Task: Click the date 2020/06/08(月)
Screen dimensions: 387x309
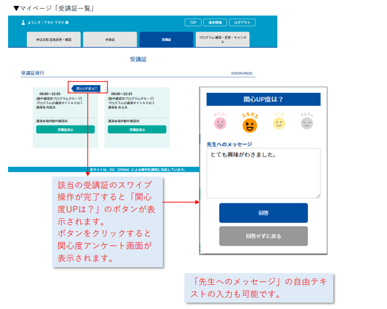Action: pyautogui.click(x=242, y=73)
